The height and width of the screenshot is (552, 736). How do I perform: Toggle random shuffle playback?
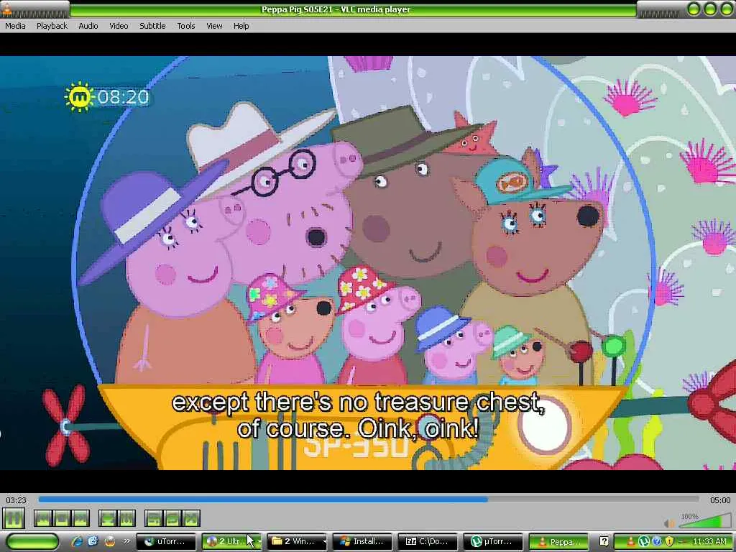click(x=191, y=519)
